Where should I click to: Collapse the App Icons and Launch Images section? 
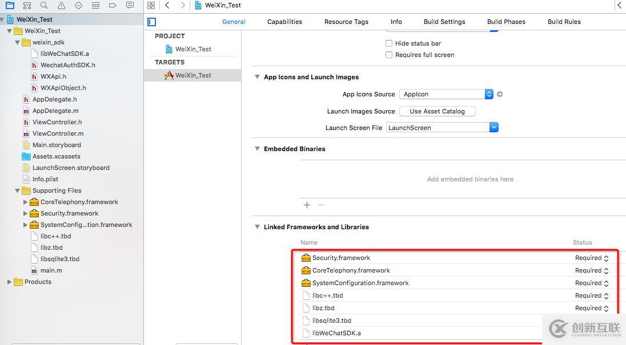tap(258, 77)
